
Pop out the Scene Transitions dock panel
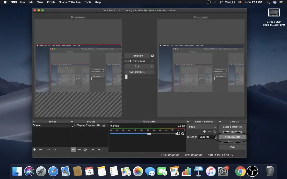188,121
